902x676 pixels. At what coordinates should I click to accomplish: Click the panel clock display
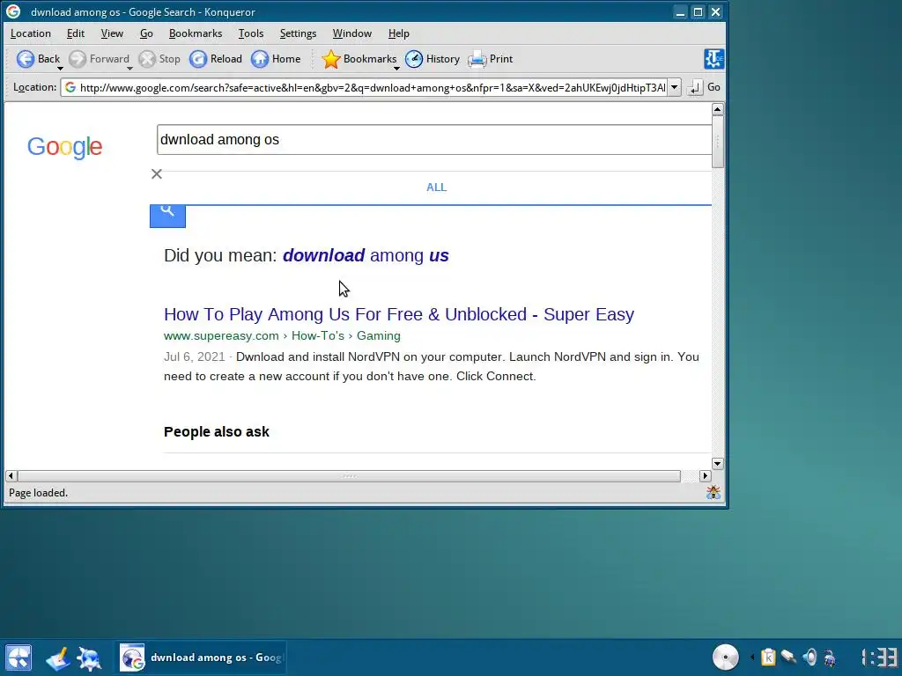pyautogui.click(x=879, y=657)
